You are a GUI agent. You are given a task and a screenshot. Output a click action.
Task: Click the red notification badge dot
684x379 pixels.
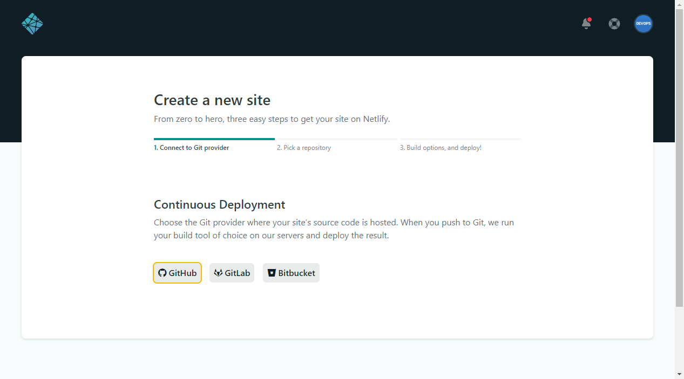click(x=590, y=20)
